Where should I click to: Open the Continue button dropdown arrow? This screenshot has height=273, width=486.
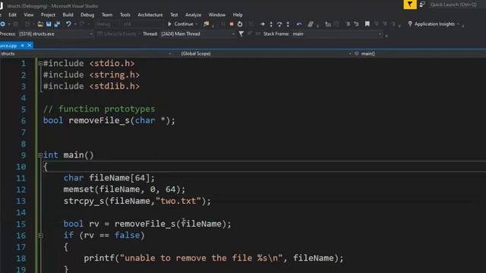click(x=197, y=24)
